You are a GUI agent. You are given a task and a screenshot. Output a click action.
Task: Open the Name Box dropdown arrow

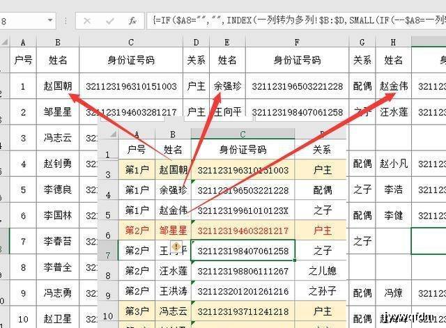tap(50, 20)
